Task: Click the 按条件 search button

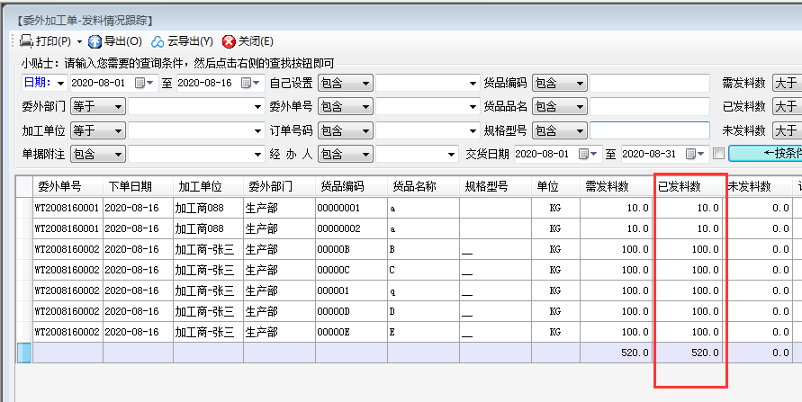Action: pyautogui.click(x=765, y=153)
